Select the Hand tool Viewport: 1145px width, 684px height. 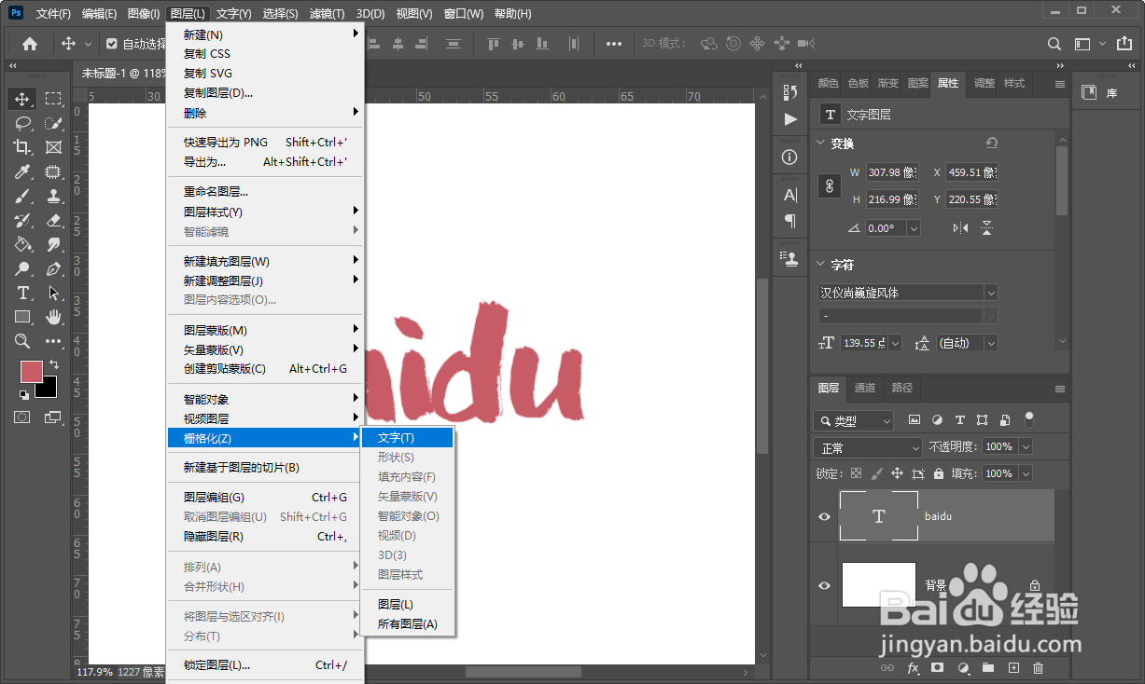point(54,317)
